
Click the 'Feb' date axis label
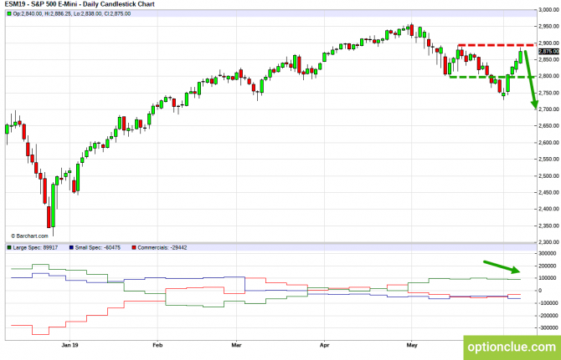click(x=157, y=345)
